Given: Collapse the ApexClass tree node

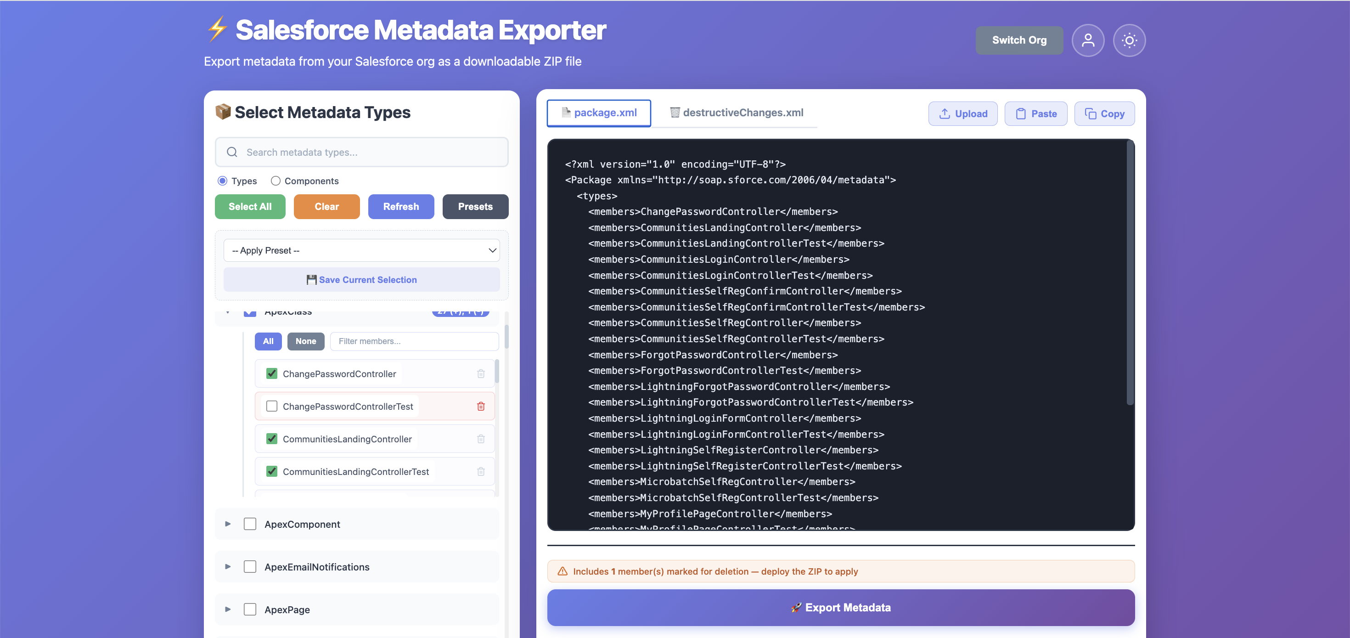Looking at the screenshot, I should (x=228, y=313).
